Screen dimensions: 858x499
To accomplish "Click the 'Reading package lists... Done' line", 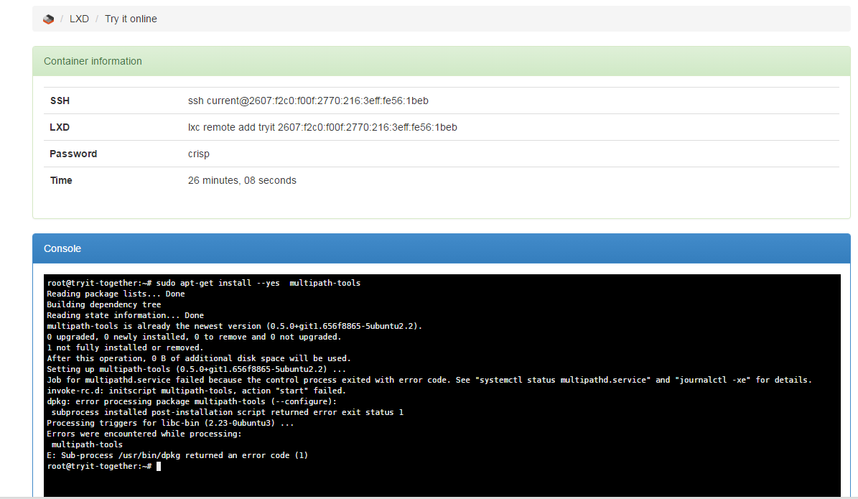I will tap(116, 294).
